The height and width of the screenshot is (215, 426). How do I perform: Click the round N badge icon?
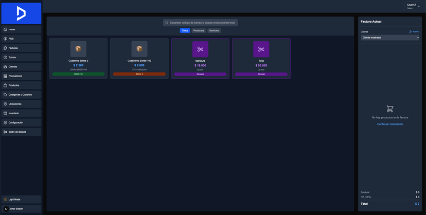6,209
